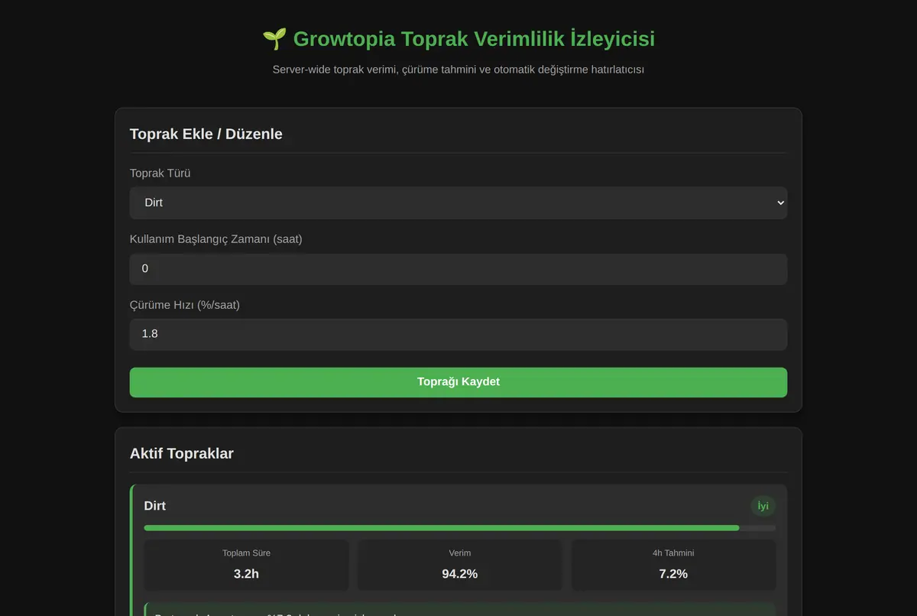Viewport: 917px width, 616px height.
Task: Click the 4h Tahmini stat label
Action: click(673, 553)
